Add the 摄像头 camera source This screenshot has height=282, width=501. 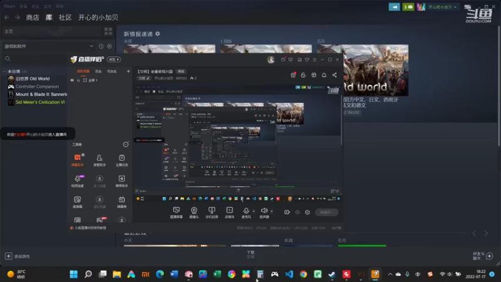click(194, 212)
